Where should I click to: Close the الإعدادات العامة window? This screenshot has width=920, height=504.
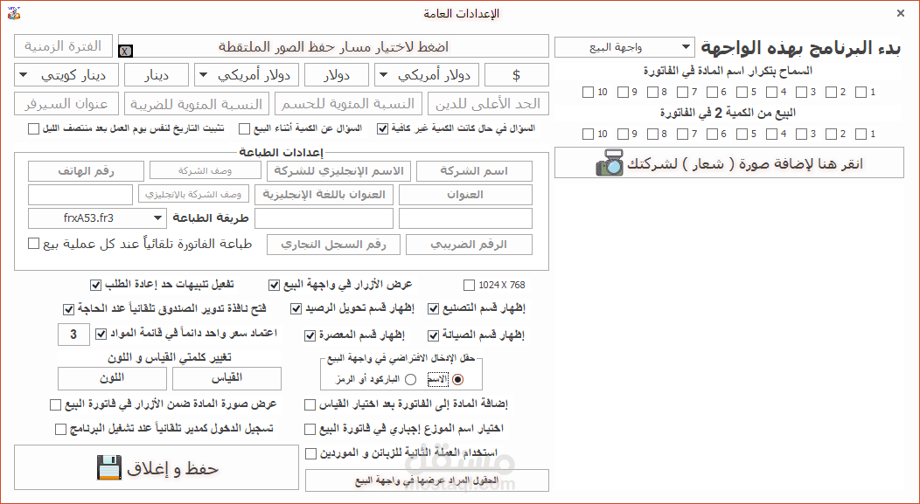coord(901,13)
